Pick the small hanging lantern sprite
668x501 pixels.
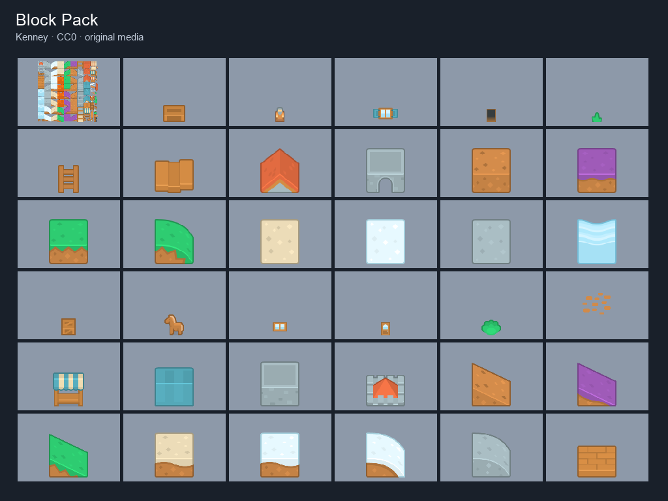[280, 115]
